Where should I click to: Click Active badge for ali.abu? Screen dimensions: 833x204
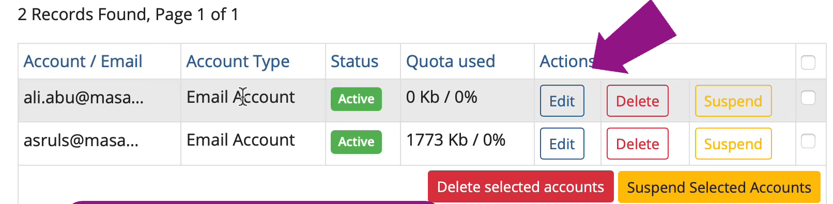(x=356, y=99)
